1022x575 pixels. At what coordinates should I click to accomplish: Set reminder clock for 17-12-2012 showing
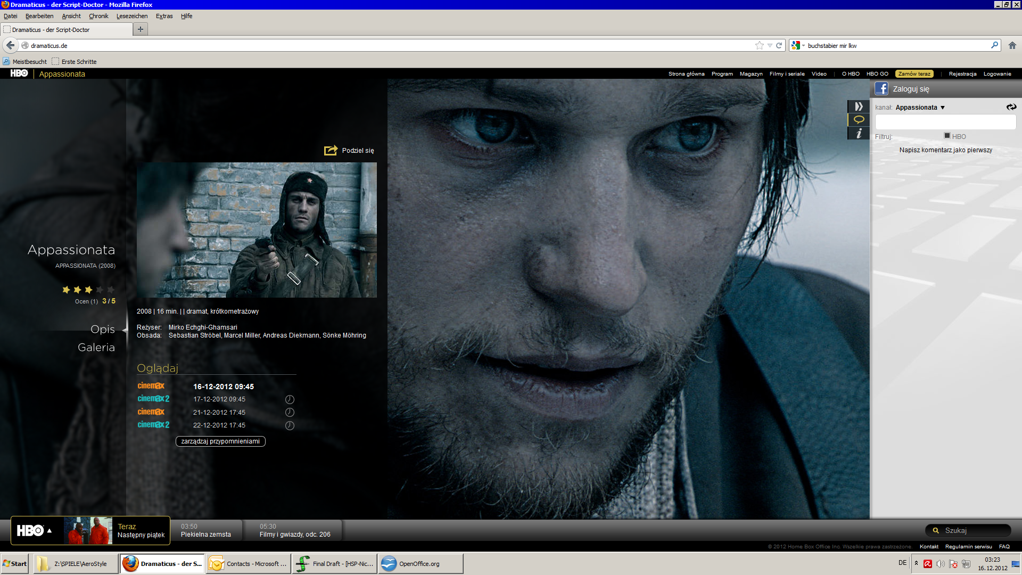coord(290,399)
